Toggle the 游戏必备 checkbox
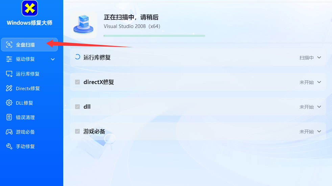 (x=77, y=131)
